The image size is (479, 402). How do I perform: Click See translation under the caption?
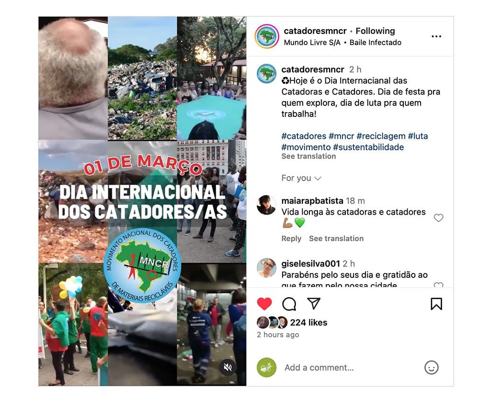click(308, 156)
